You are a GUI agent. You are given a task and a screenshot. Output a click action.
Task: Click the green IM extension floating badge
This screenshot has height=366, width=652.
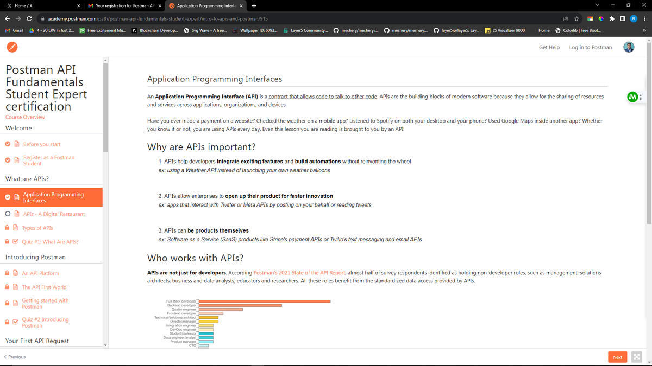[632, 97]
